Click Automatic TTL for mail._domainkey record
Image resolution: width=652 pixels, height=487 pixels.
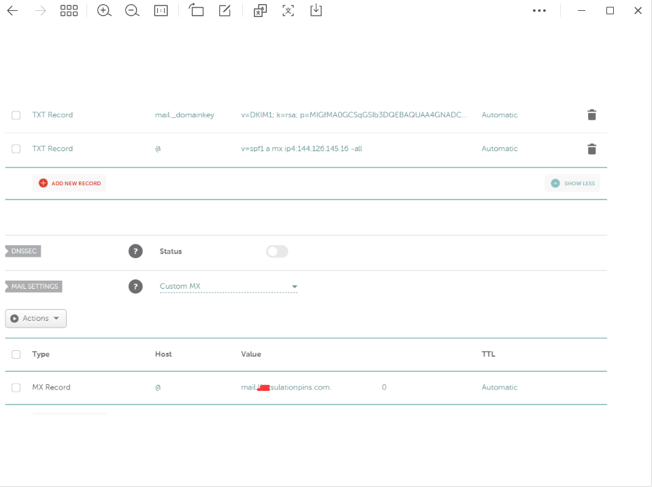(x=500, y=115)
